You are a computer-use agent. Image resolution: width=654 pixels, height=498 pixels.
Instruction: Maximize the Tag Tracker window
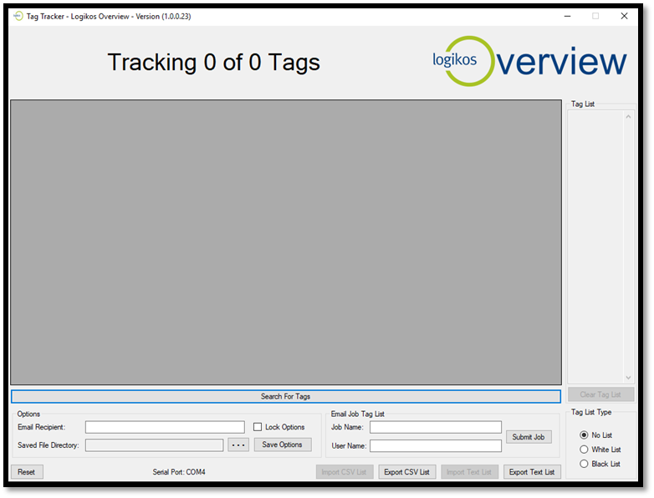[x=595, y=16]
